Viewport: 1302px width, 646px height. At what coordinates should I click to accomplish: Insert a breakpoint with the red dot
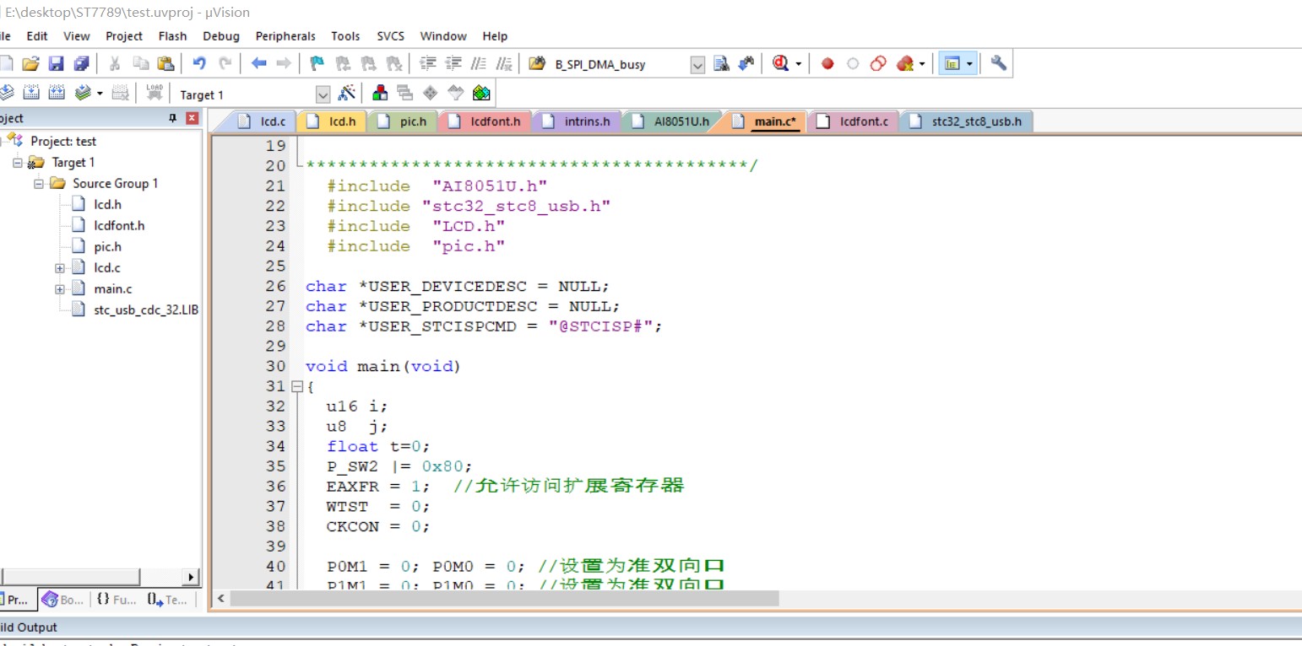pyautogui.click(x=827, y=63)
